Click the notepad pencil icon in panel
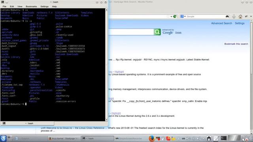The height and width of the screenshot is (142, 253). click(216, 138)
